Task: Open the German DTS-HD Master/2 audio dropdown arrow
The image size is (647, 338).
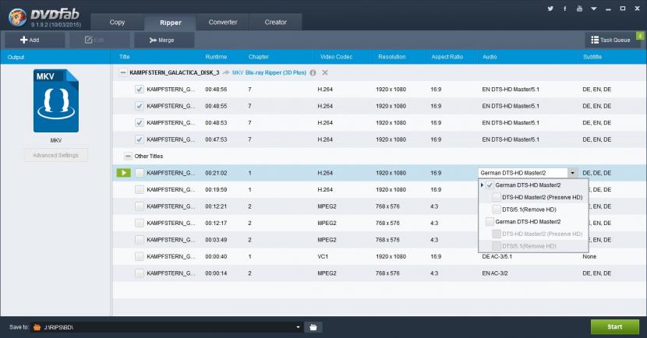Action: pos(573,173)
